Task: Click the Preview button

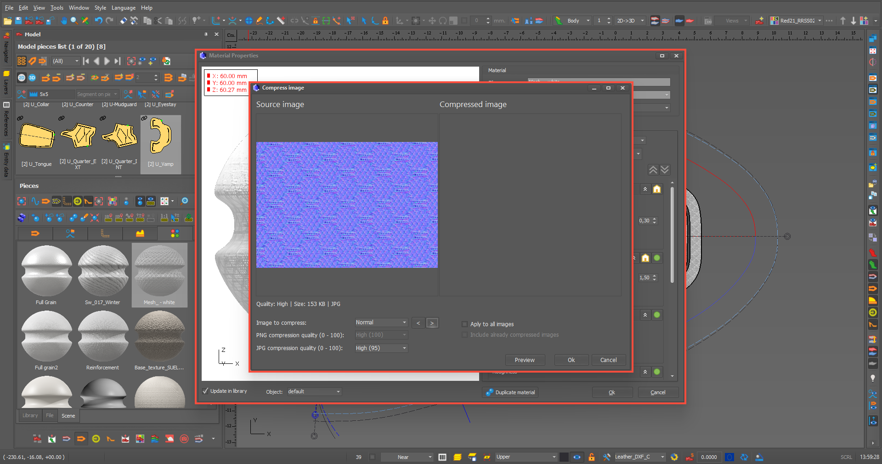Action: point(525,360)
